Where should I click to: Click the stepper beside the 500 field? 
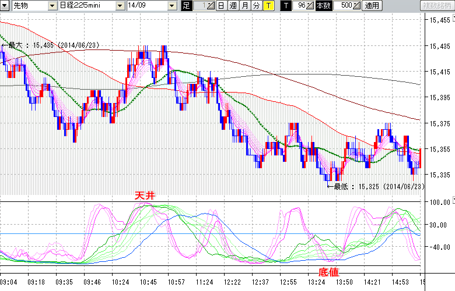[357, 6]
